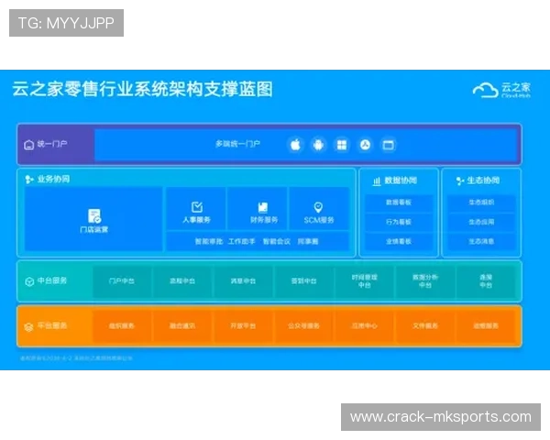Click the 业务协同 heading
Viewport: 550px width, 440px height.
54,180
